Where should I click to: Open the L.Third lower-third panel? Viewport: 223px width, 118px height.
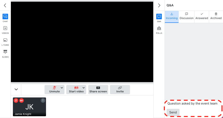[5, 40]
